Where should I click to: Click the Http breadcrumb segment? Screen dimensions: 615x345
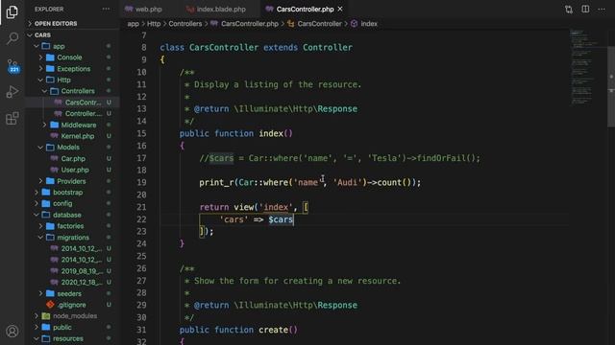154,24
